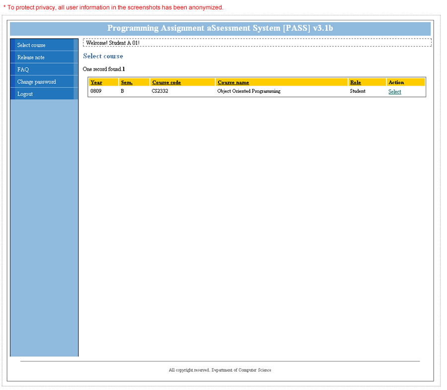
Task: Click the Action column header
Action: pos(396,82)
